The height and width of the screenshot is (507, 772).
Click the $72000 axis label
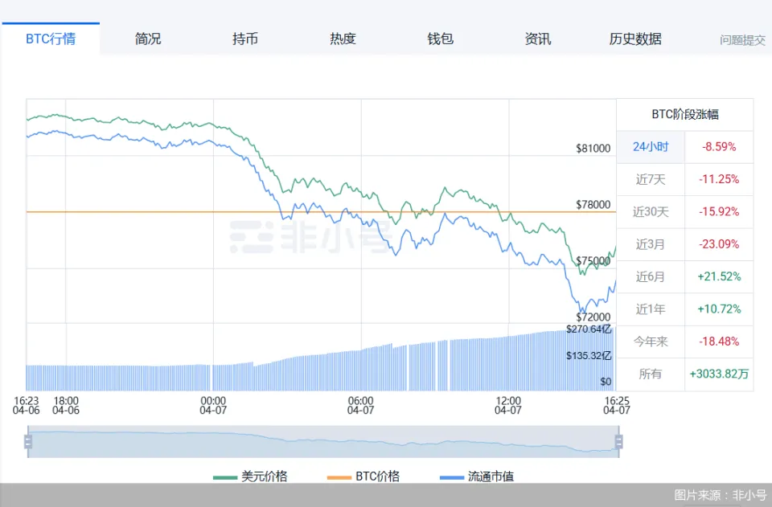tap(593, 317)
